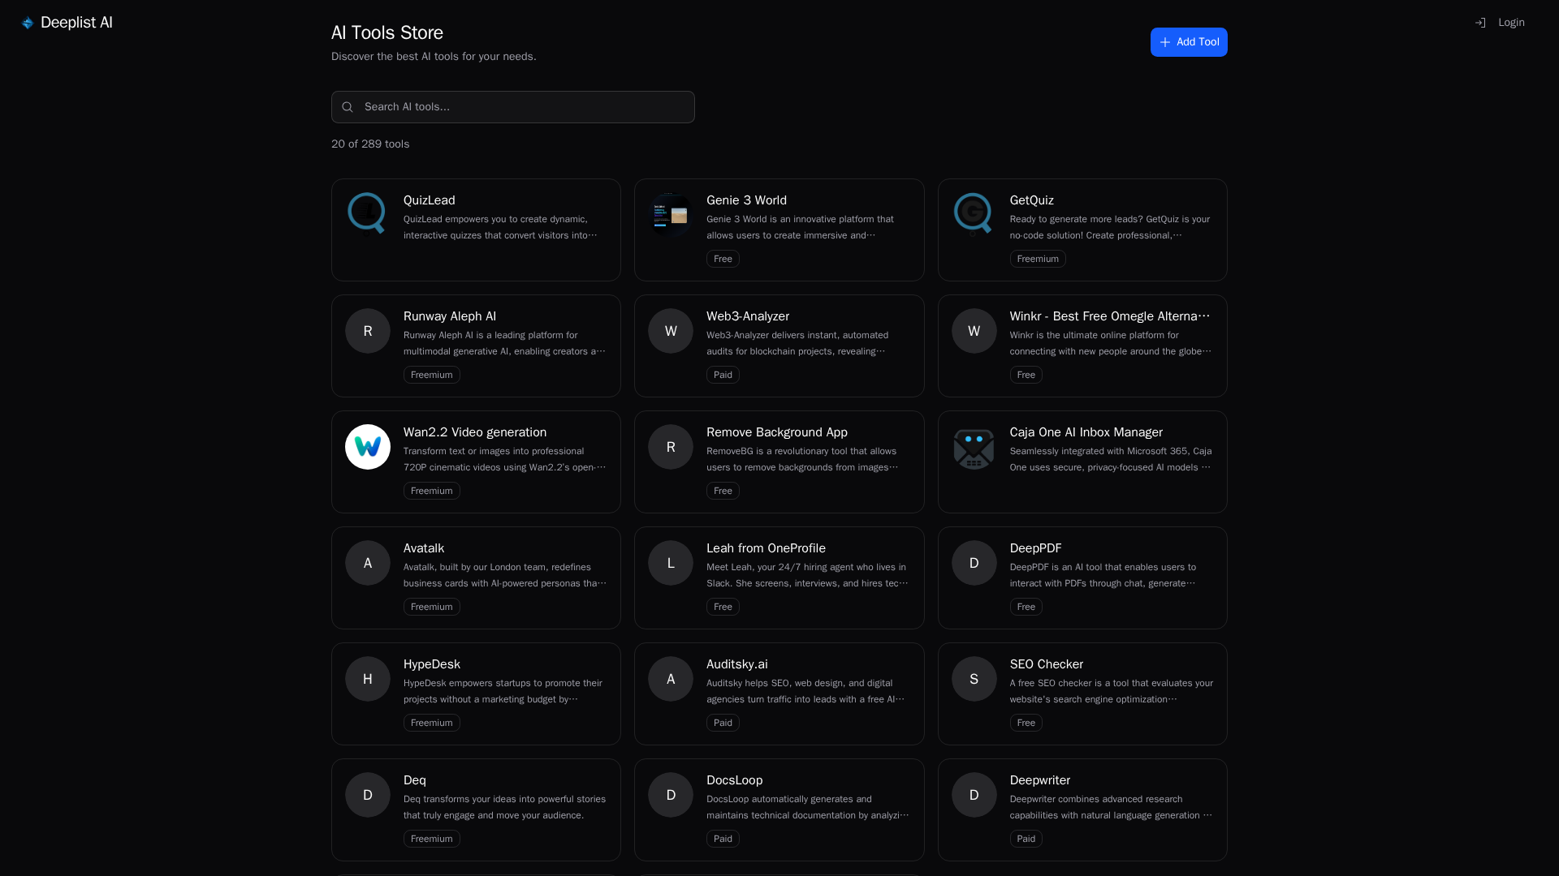Click the Paid tag on Auditsky.ai
Image resolution: width=1559 pixels, height=876 pixels.
722,723
